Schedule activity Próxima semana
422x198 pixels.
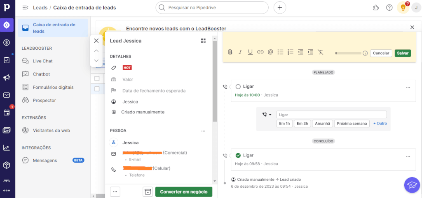tap(352, 124)
